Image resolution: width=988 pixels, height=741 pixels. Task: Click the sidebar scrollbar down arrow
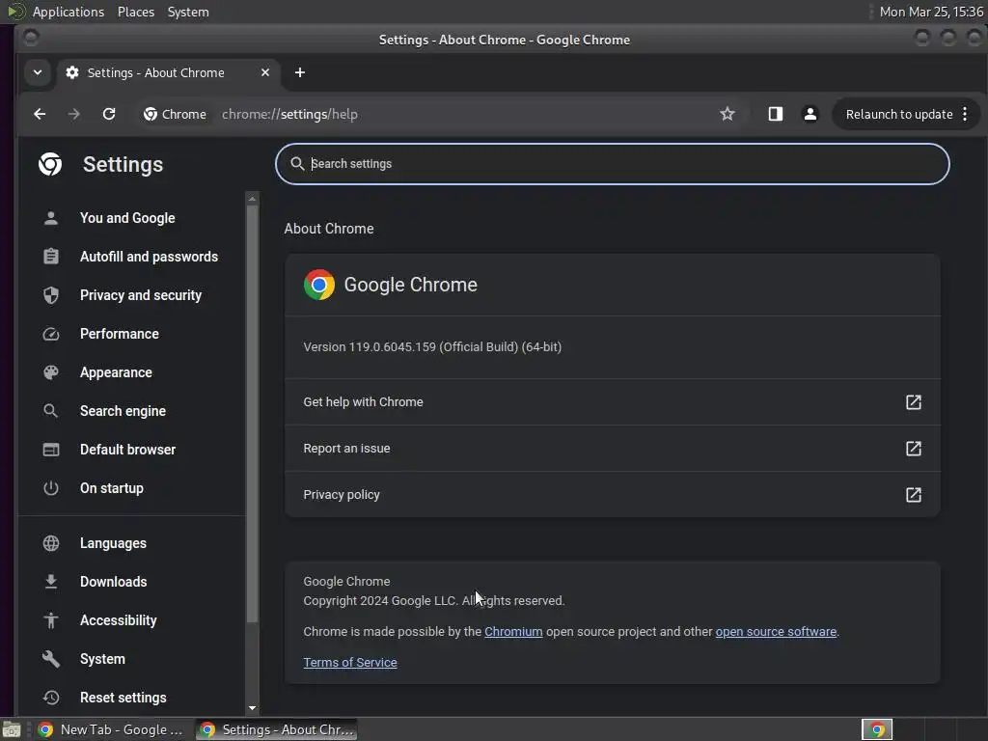click(x=253, y=707)
